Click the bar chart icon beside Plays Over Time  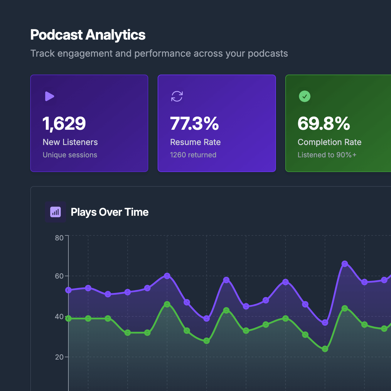(55, 212)
